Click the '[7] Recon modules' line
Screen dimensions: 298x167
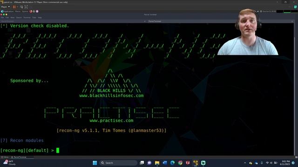(x=22, y=141)
